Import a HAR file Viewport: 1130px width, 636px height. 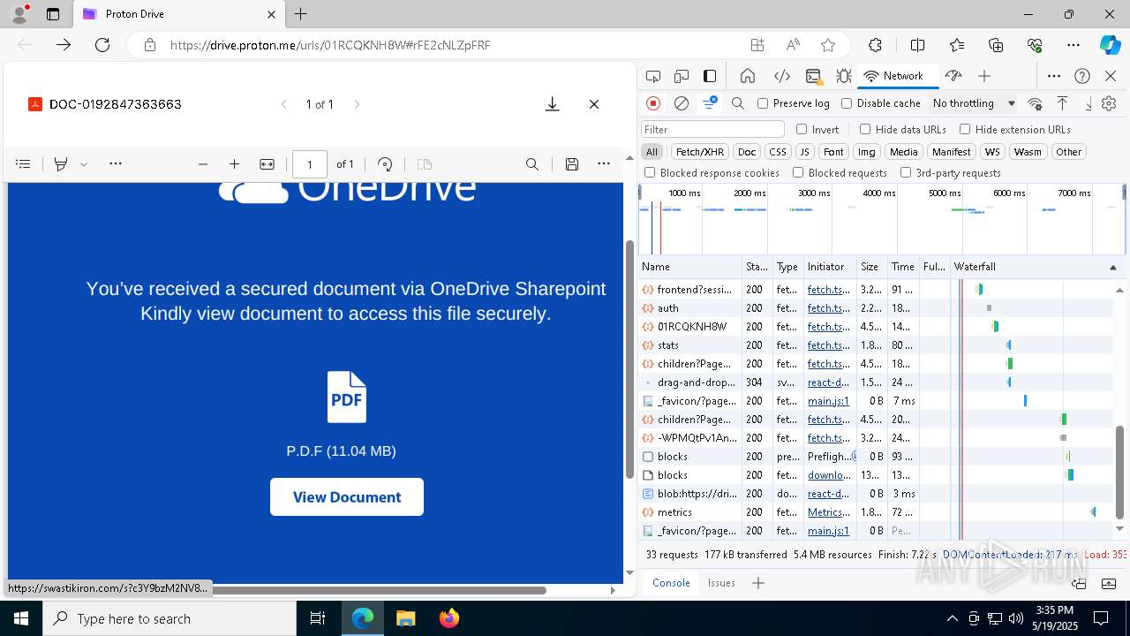pyautogui.click(x=1062, y=103)
